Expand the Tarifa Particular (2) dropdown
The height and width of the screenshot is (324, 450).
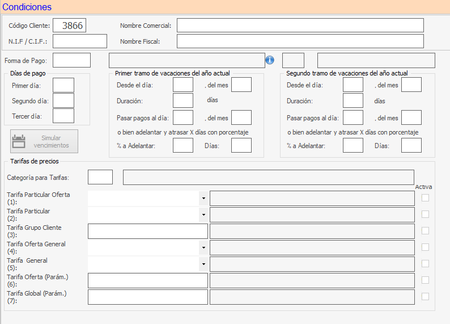tap(203, 215)
